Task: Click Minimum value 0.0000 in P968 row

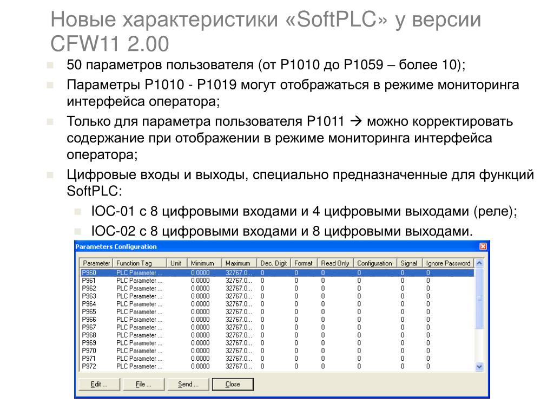Action: point(200,335)
